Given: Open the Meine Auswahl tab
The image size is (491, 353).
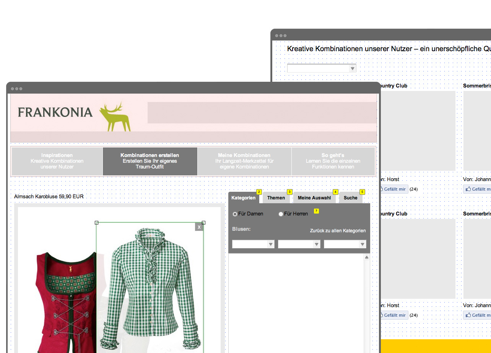Looking at the screenshot, I should [314, 198].
